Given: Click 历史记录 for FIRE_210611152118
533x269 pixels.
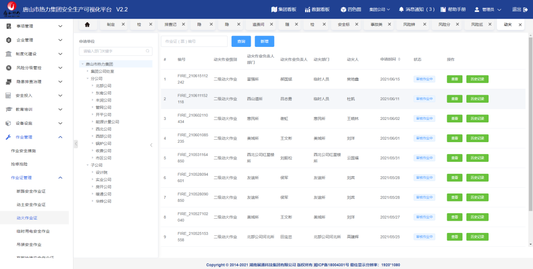Looking at the screenshot, I should coord(477,99).
